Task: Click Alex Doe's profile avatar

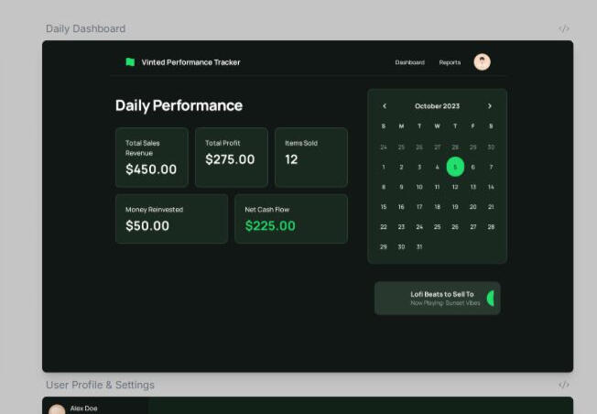Action: pyautogui.click(x=57, y=409)
